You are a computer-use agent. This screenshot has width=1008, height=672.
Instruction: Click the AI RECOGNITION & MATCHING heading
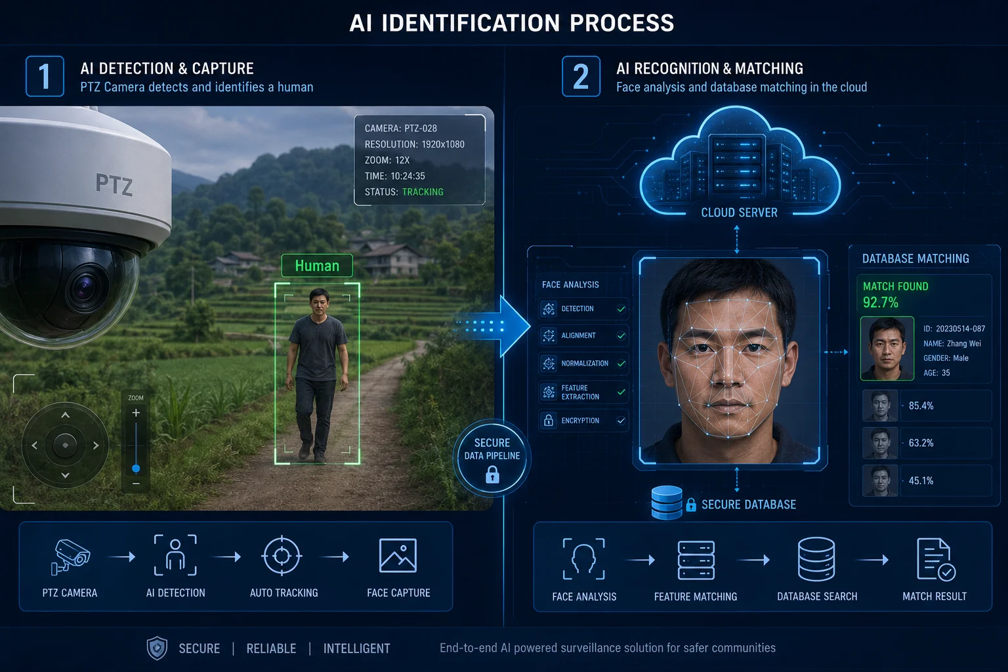709,68
